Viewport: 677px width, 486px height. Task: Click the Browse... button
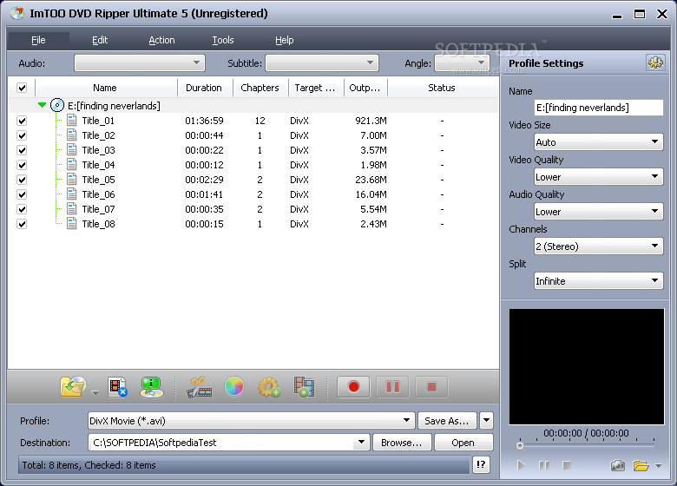point(402,443)
